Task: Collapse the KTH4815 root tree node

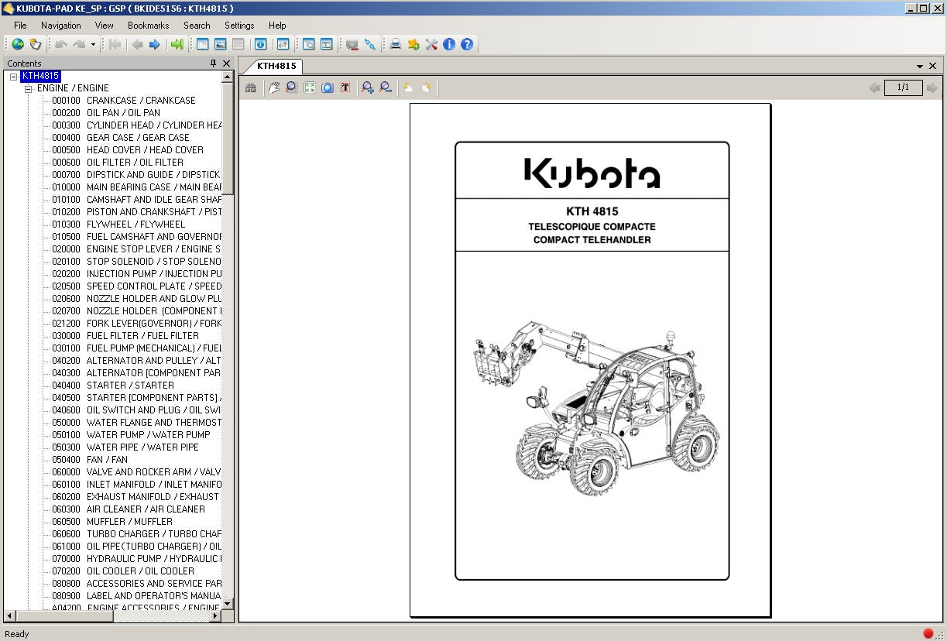Action: (x=14, y=77)
